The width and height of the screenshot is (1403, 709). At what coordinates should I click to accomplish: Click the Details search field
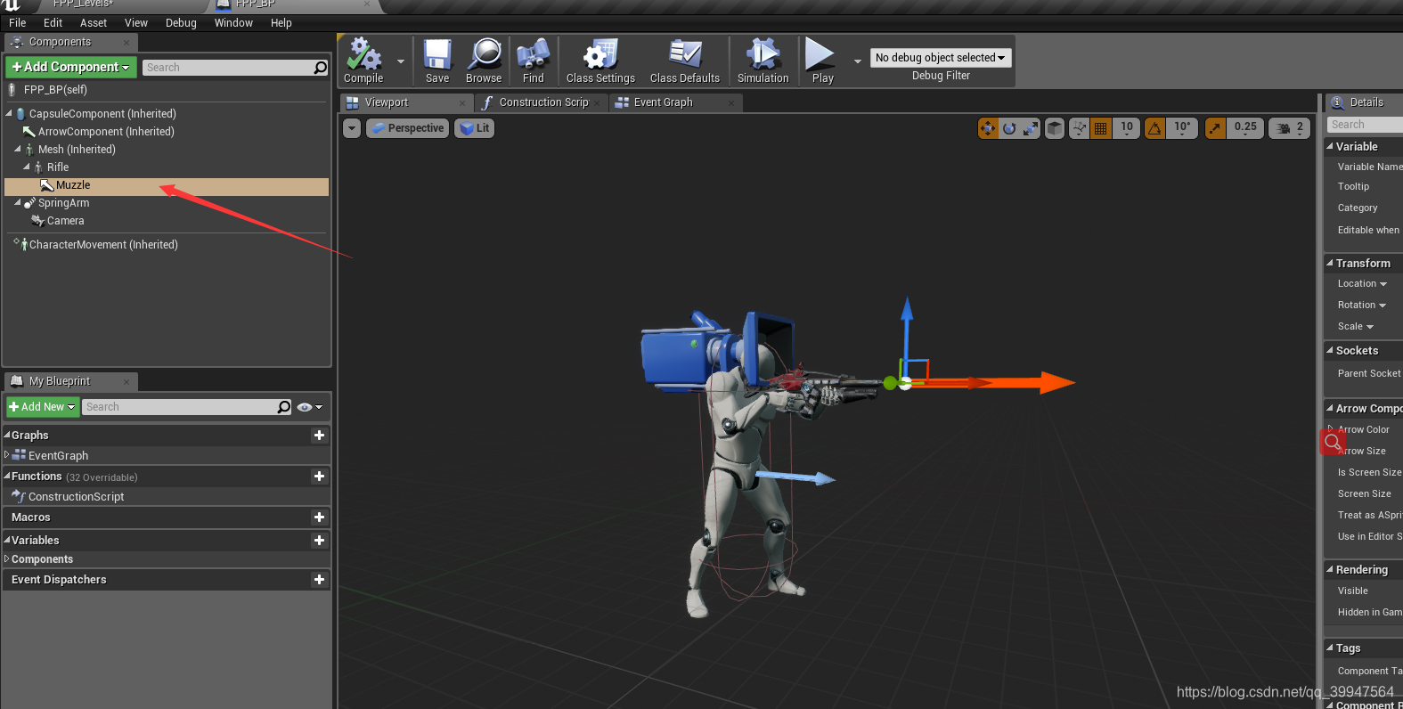pyautogui.click(x=1365, y=125)
